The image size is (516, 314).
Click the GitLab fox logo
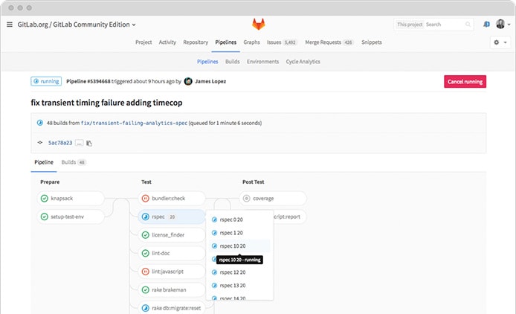258,24
